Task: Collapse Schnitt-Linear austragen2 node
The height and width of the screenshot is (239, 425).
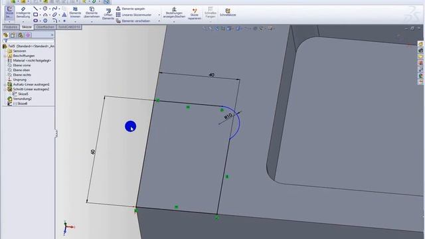Action: tap(5, 89)
